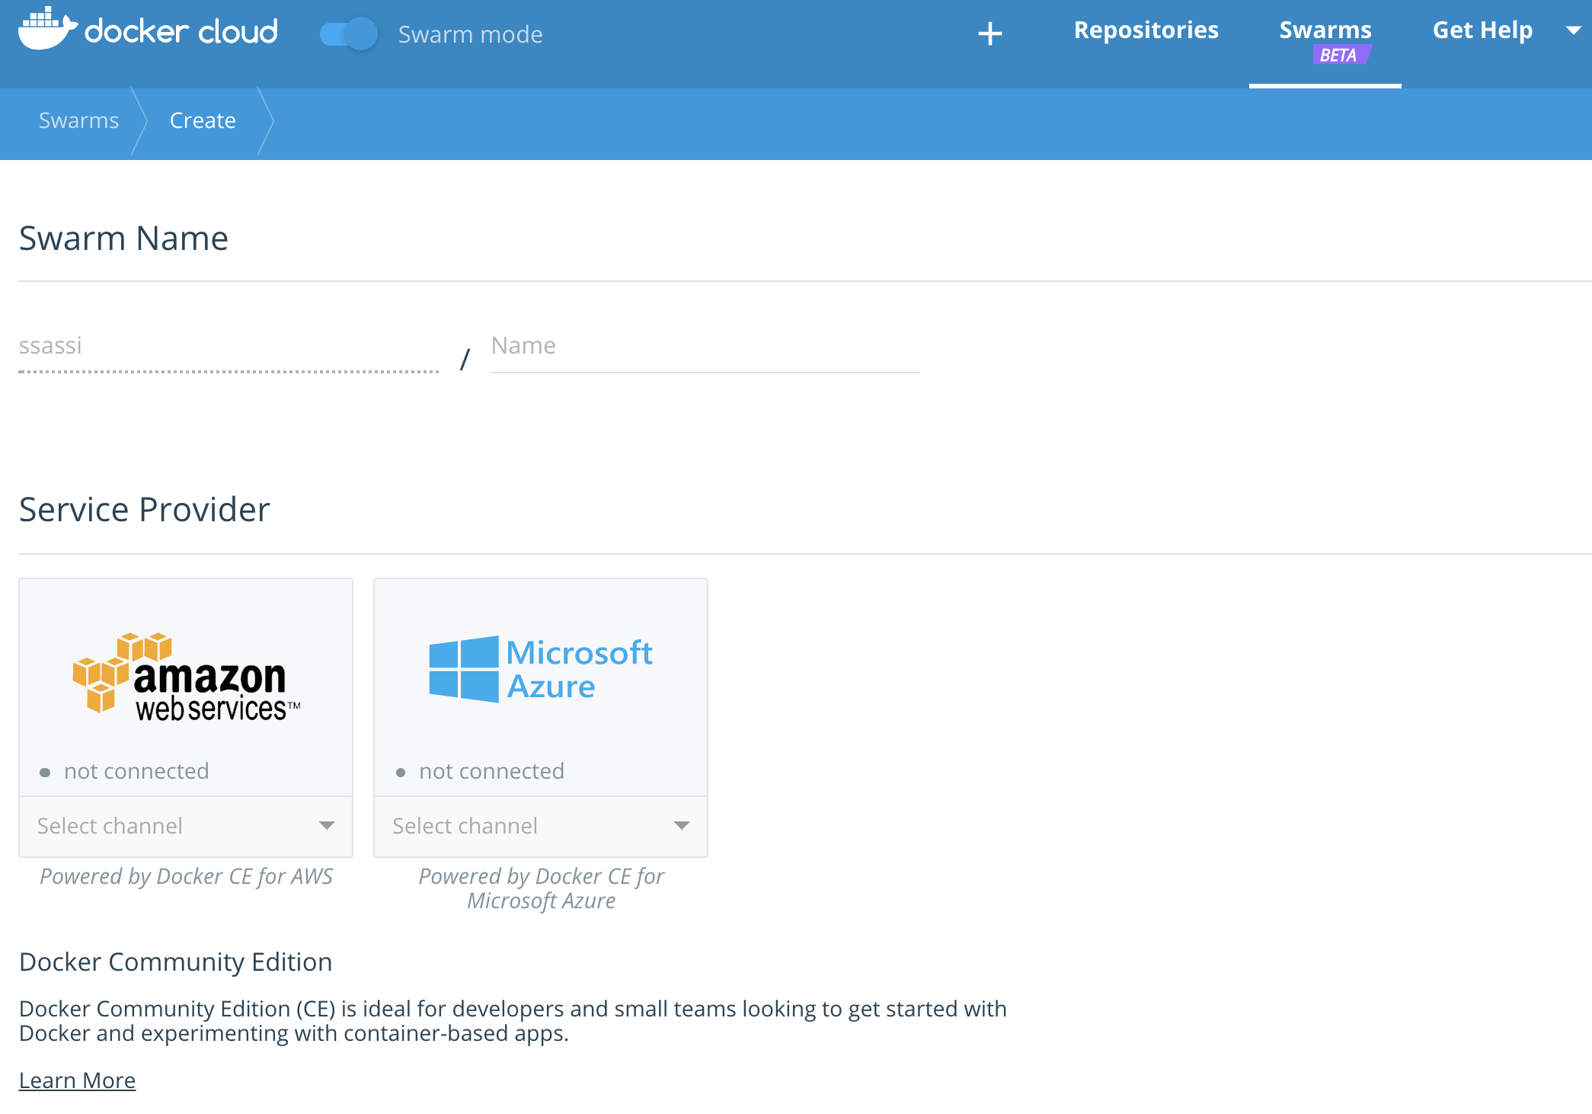Click the BETA badge under Swarms
1592x1114 pixels.
tap(1339, 55)
